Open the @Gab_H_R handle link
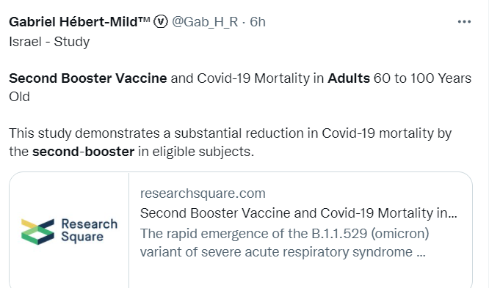489x288 pixels. coord(205,22)
